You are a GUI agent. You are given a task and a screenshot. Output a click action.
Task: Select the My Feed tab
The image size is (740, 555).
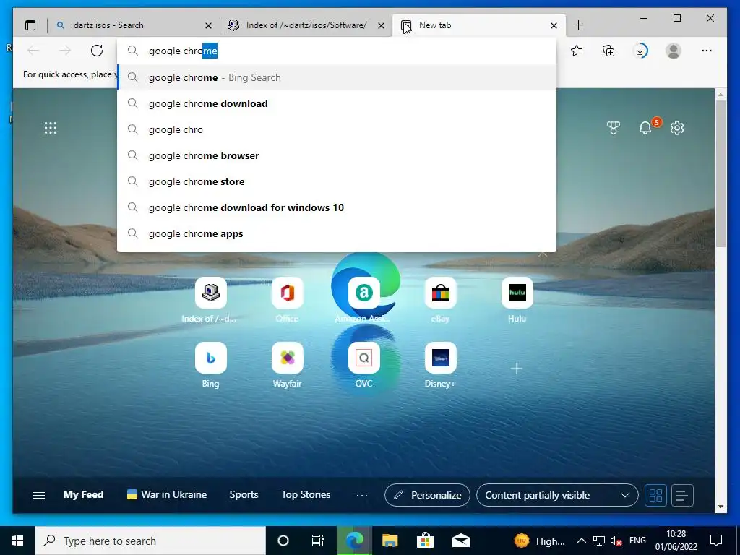83,494
